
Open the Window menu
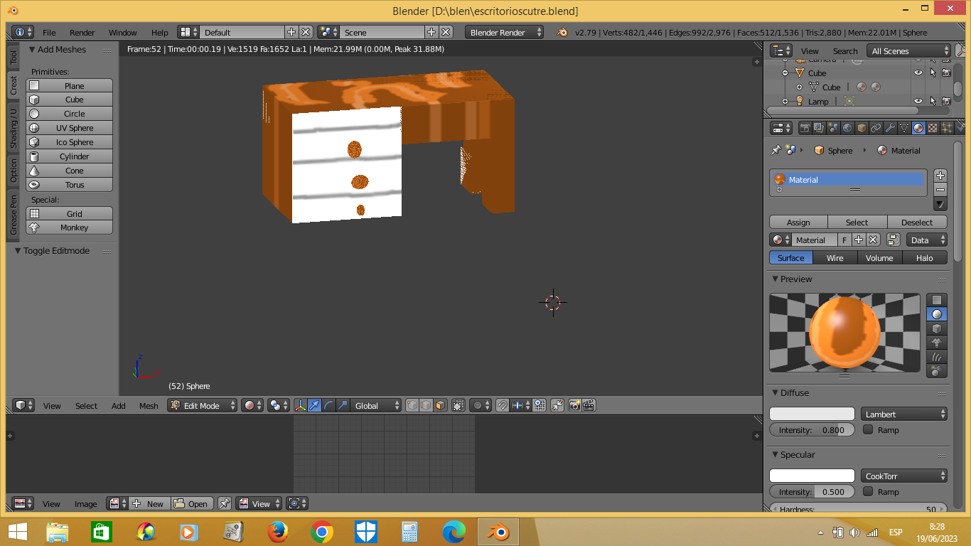(x=122, y=32)
